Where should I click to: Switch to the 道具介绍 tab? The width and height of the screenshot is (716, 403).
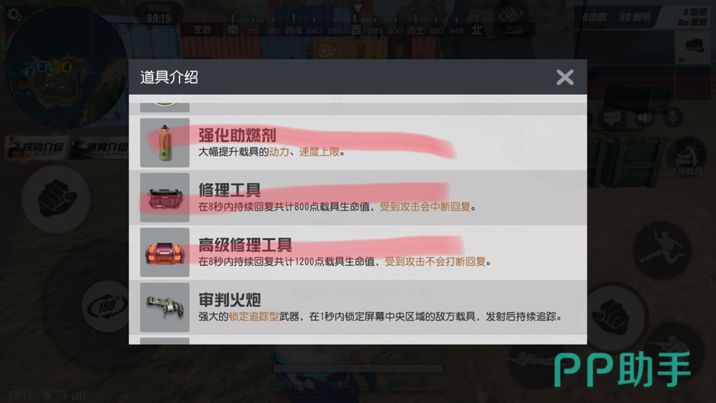pos(101,147)
